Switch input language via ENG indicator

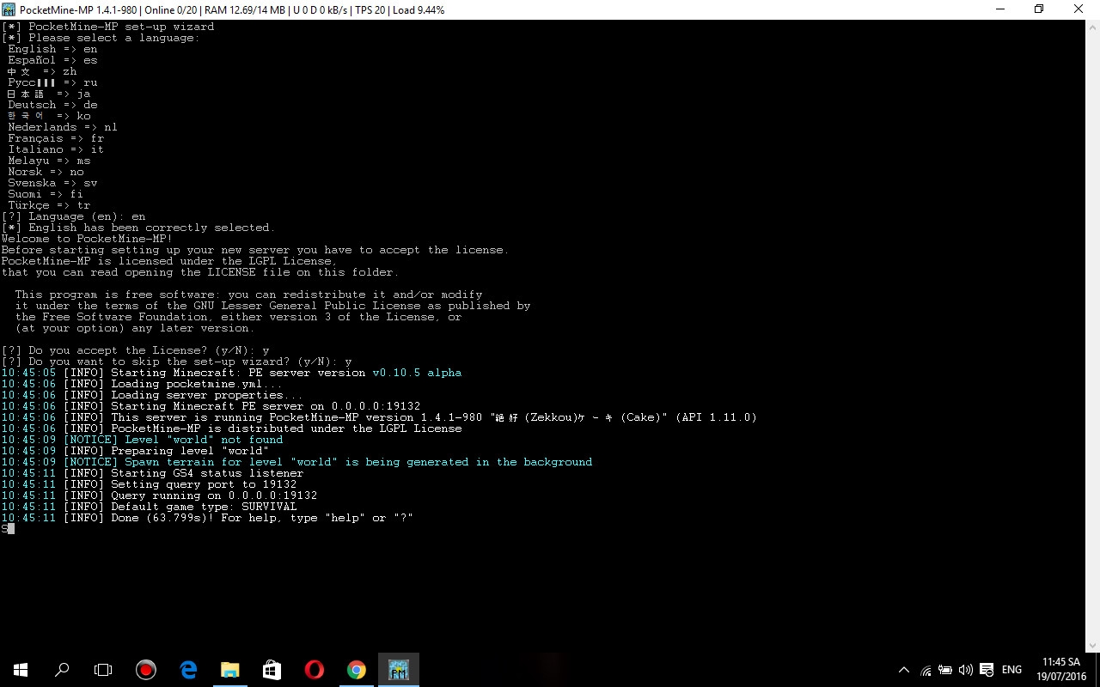coord(1011,670)
